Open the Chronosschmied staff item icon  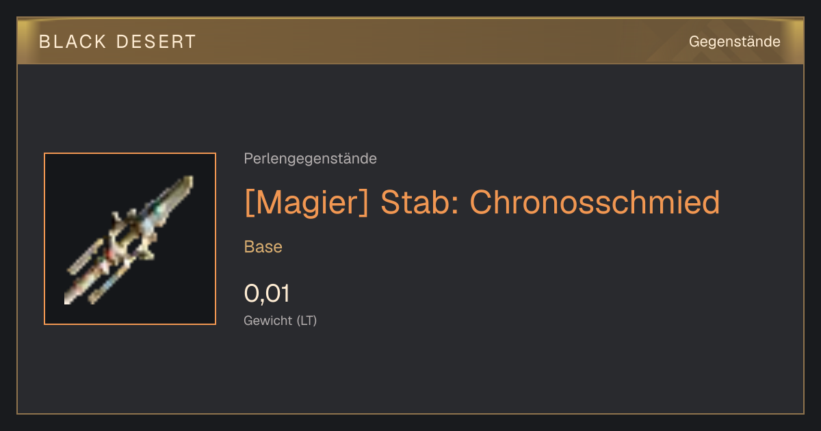[x=130, y=239]
